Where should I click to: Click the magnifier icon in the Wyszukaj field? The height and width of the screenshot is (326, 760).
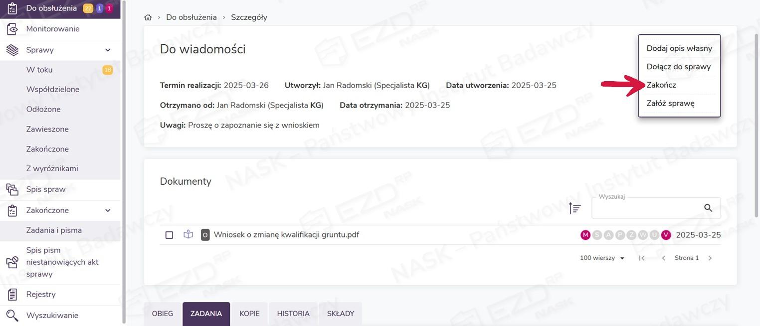coord(708,208)
